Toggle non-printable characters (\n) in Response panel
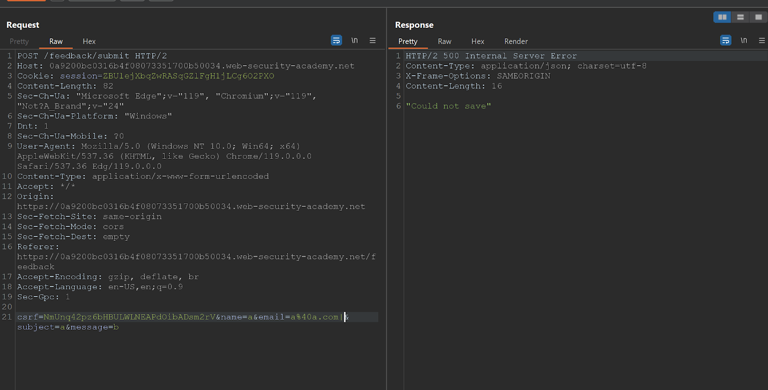Screen dimensions: 768x390 [x=744, y=41]
